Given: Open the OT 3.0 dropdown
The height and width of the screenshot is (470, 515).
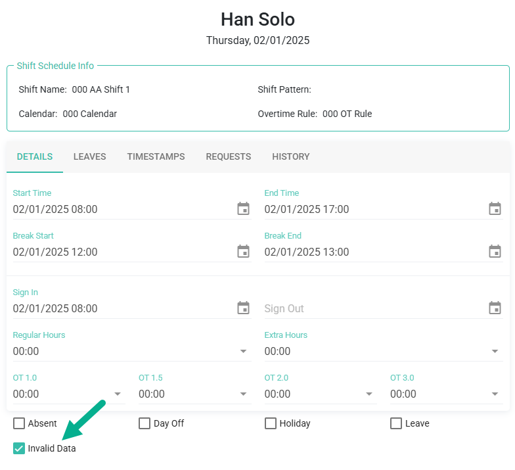Looking at the screenshot, I should (495, 394).
